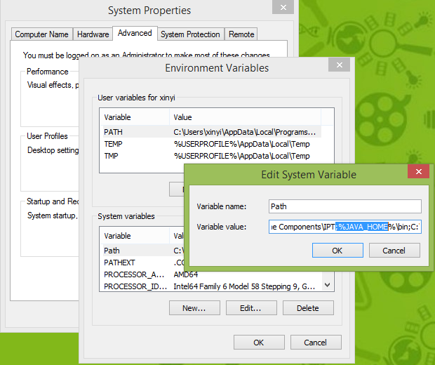Close the Edit System Variable dialog
The width and height of the screenshot is (435, 365).
(x=419, y=172)
